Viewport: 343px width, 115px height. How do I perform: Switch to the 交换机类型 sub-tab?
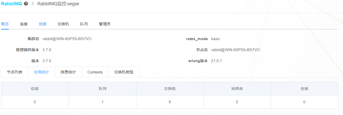click(x=124, y=72)
